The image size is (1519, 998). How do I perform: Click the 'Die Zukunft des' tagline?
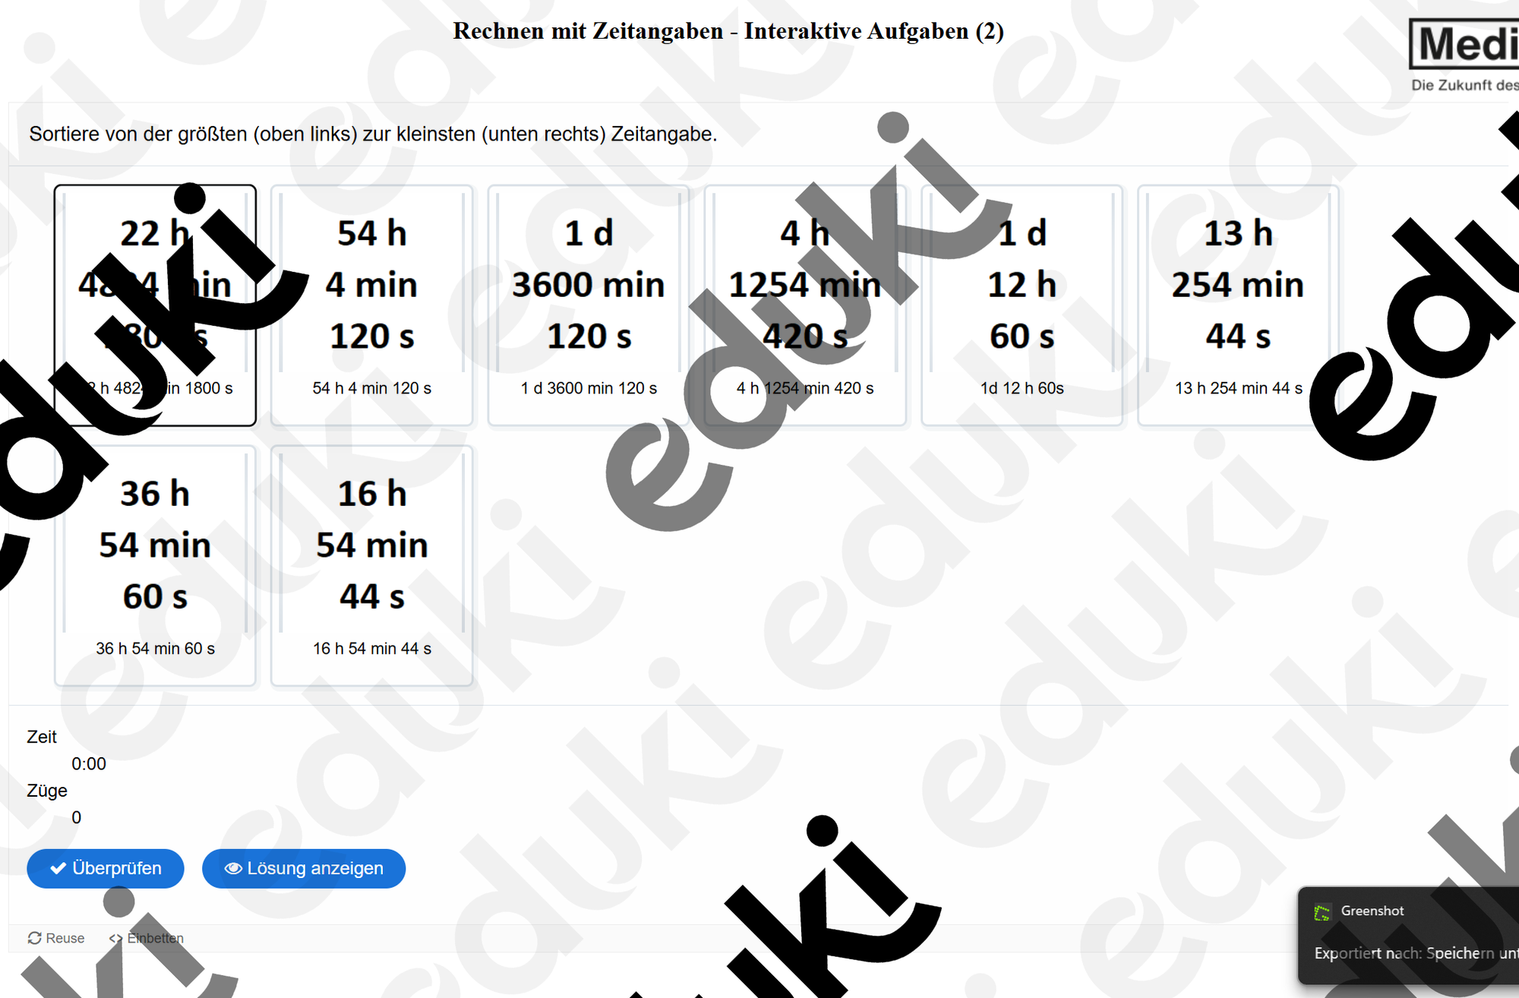click(1465, 85)
